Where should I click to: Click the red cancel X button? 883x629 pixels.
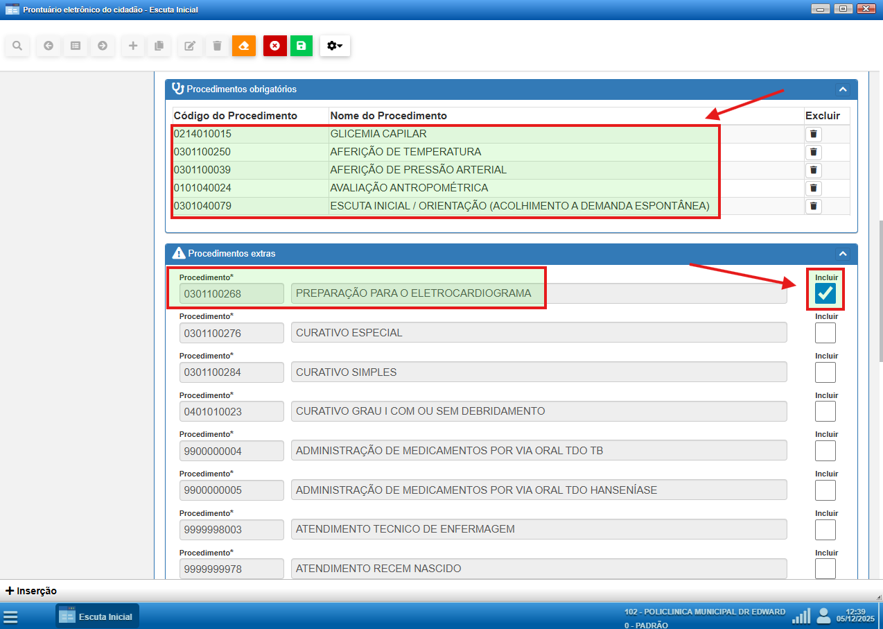(x=274, y=46)
